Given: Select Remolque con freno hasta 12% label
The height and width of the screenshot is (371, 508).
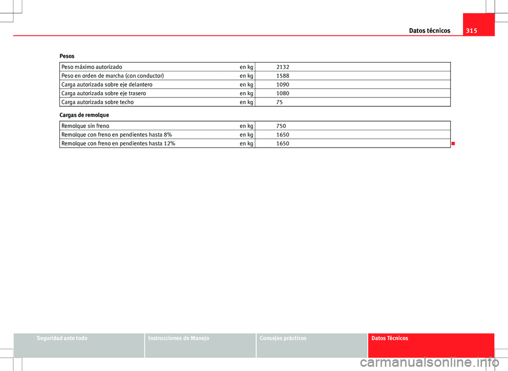Looking at the screenshot, I should (x=118, y=143).
